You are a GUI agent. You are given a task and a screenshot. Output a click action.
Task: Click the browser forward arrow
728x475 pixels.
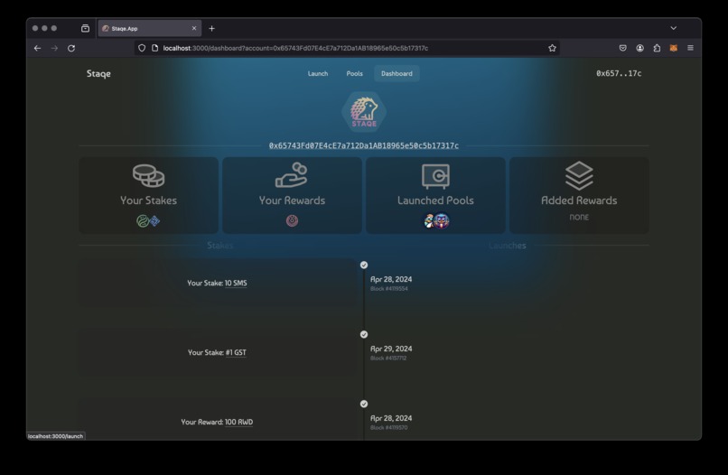point(54,48)
